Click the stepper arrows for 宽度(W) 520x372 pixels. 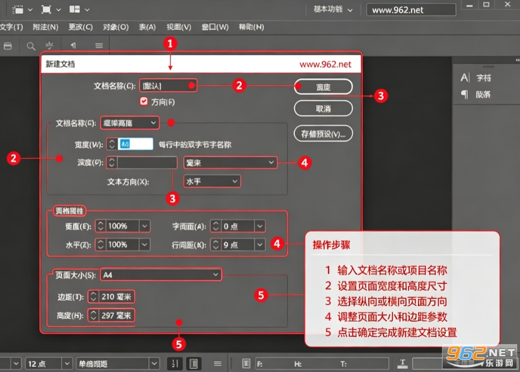tap(112, 144)
